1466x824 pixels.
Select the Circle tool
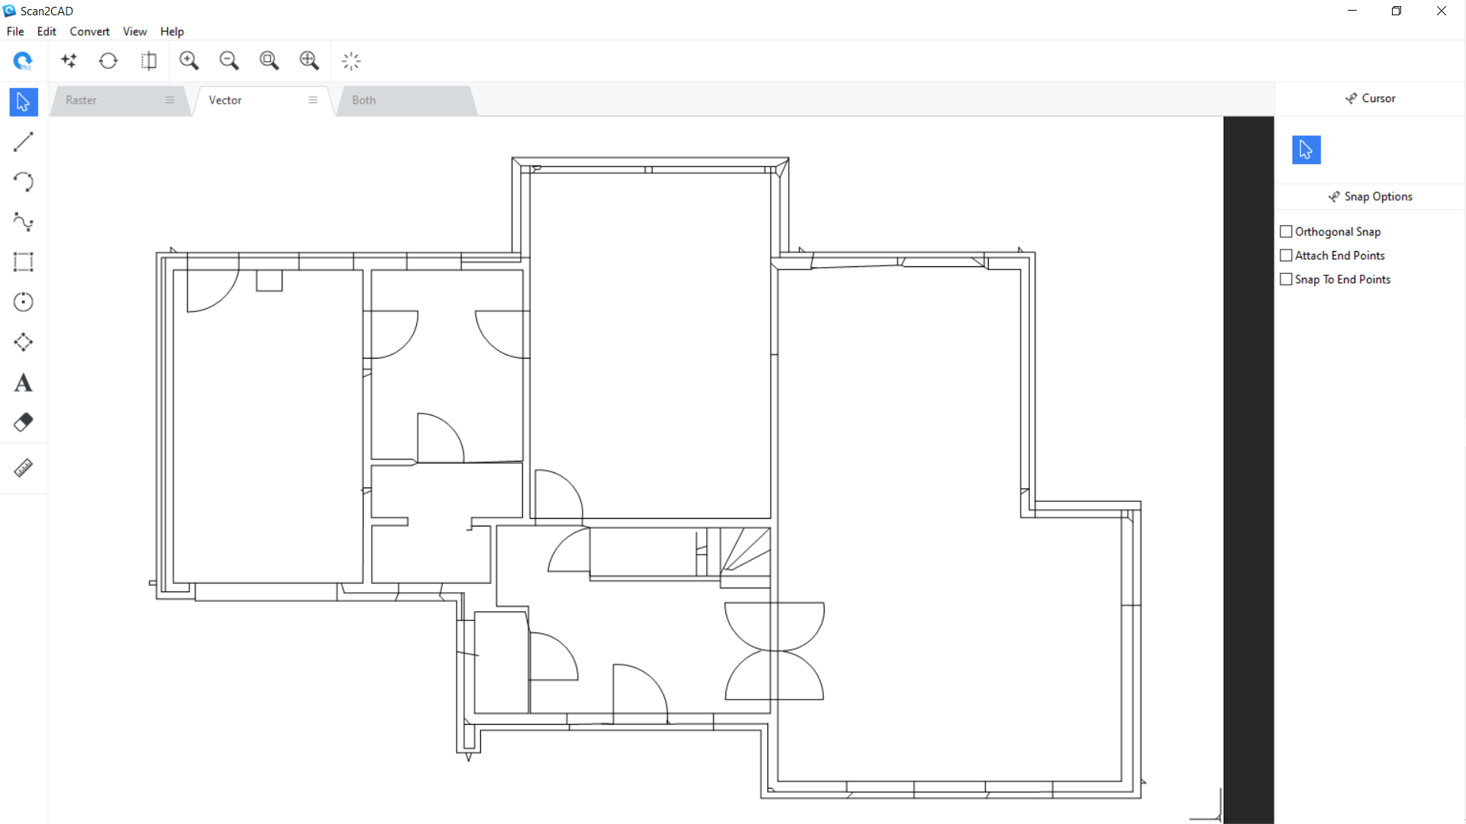[23, 302]
